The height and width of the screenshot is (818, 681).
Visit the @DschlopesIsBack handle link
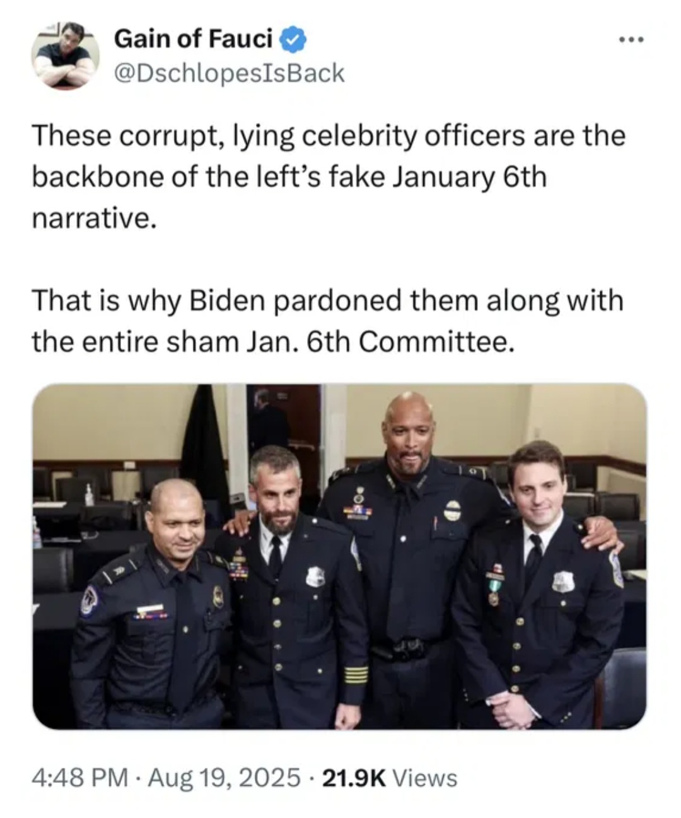(230, 73)
